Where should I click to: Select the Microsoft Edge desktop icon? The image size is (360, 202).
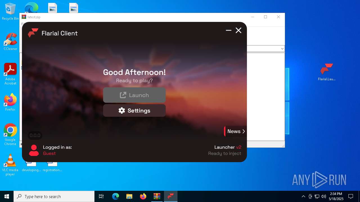click(x=31, y=8)
